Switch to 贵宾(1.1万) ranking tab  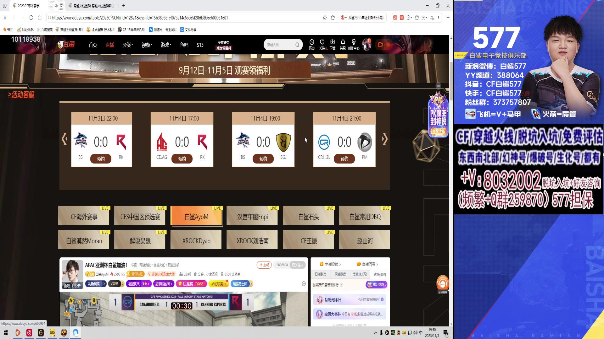360,274
